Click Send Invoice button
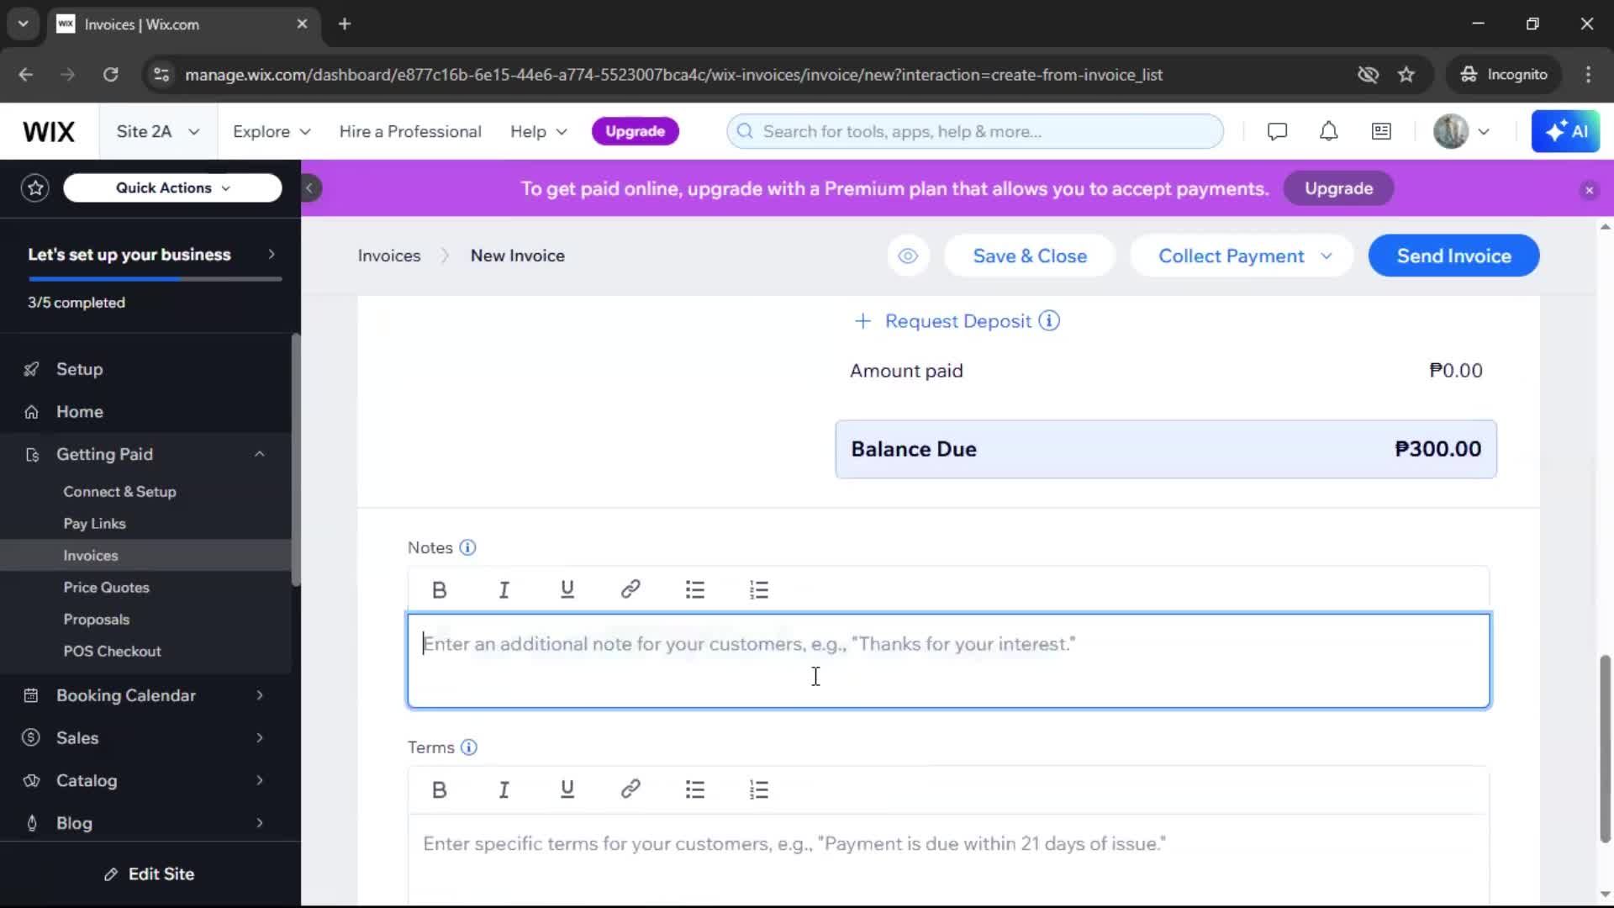Viewport: 1614px width, 908px height. (x=1453, y=256)
